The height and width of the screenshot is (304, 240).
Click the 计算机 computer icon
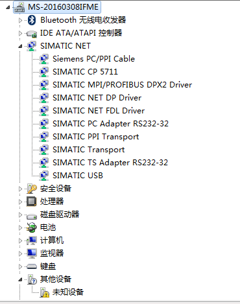[32, 240]
